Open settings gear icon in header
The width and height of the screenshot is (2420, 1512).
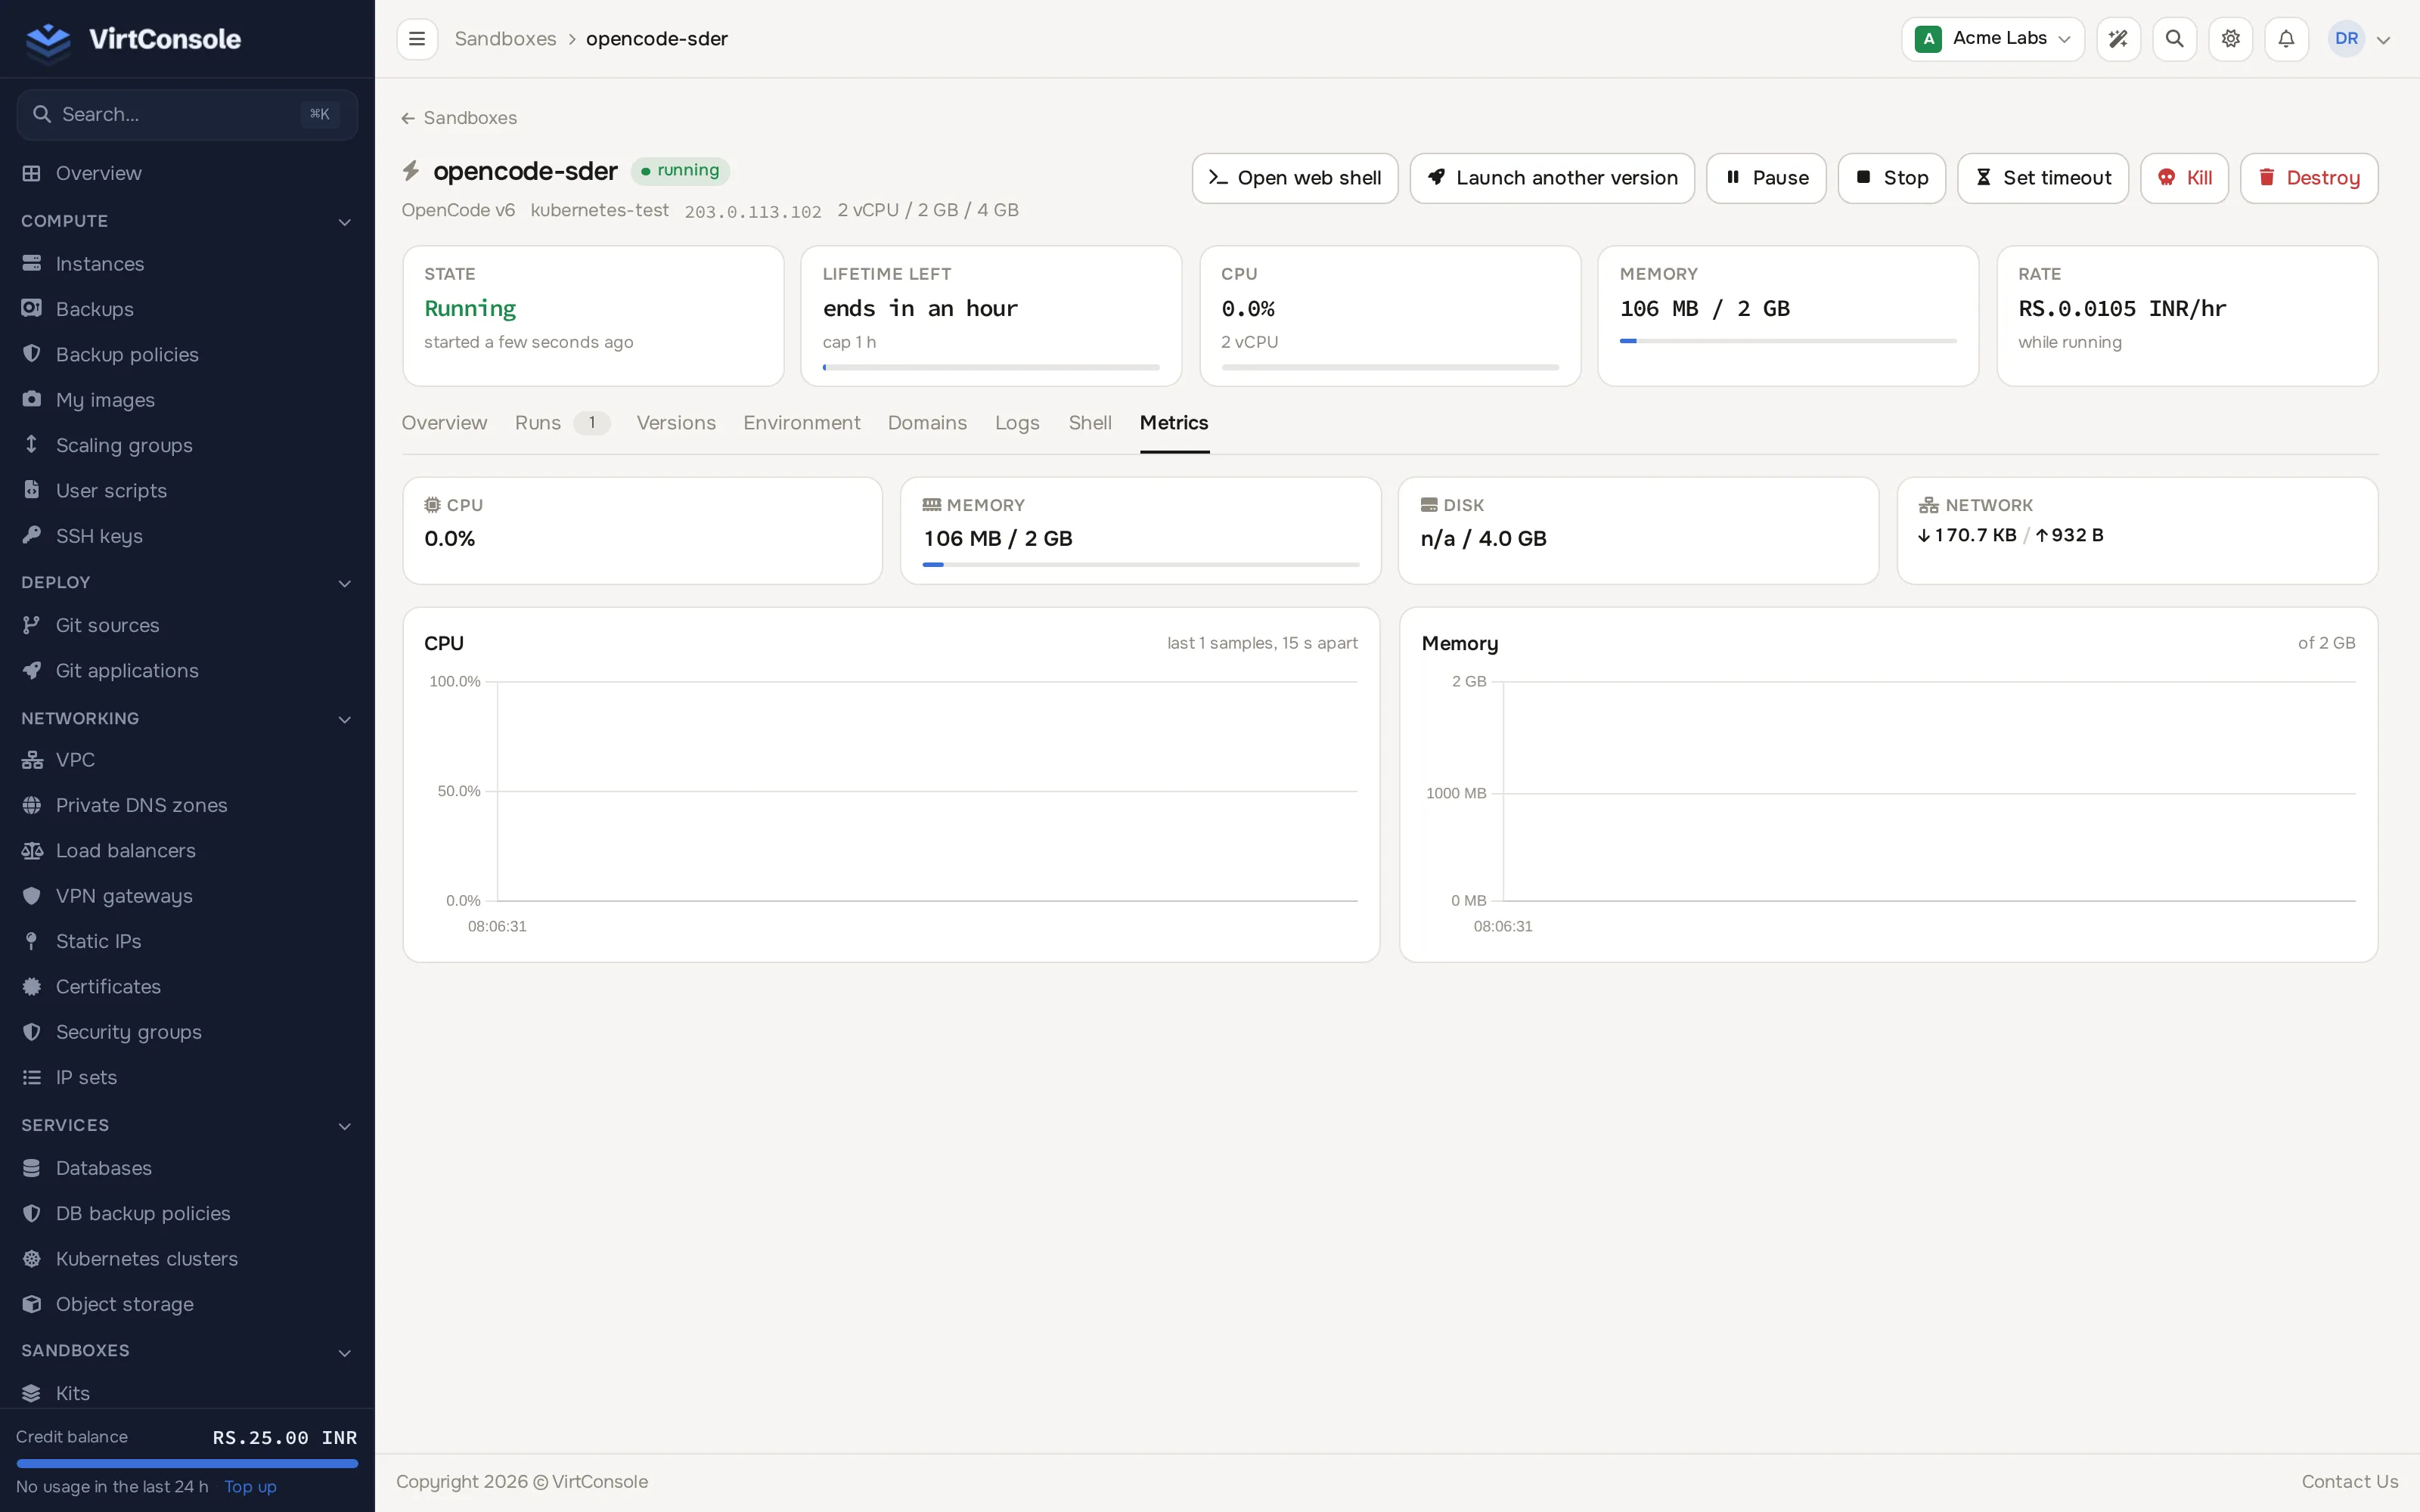coord(2230,39)
